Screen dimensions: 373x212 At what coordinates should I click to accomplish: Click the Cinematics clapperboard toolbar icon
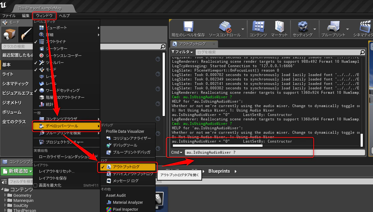(x=365, y=27)
